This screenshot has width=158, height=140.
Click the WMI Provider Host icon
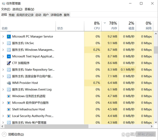[9, 83]
